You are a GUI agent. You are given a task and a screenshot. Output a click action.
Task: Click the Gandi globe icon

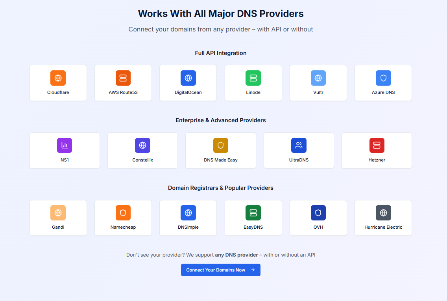pyautogui.click(x=58, y=213)
